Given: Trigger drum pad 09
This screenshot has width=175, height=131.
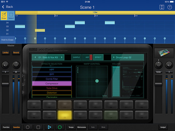Looking at the screenshot, I should coord(34,115).
